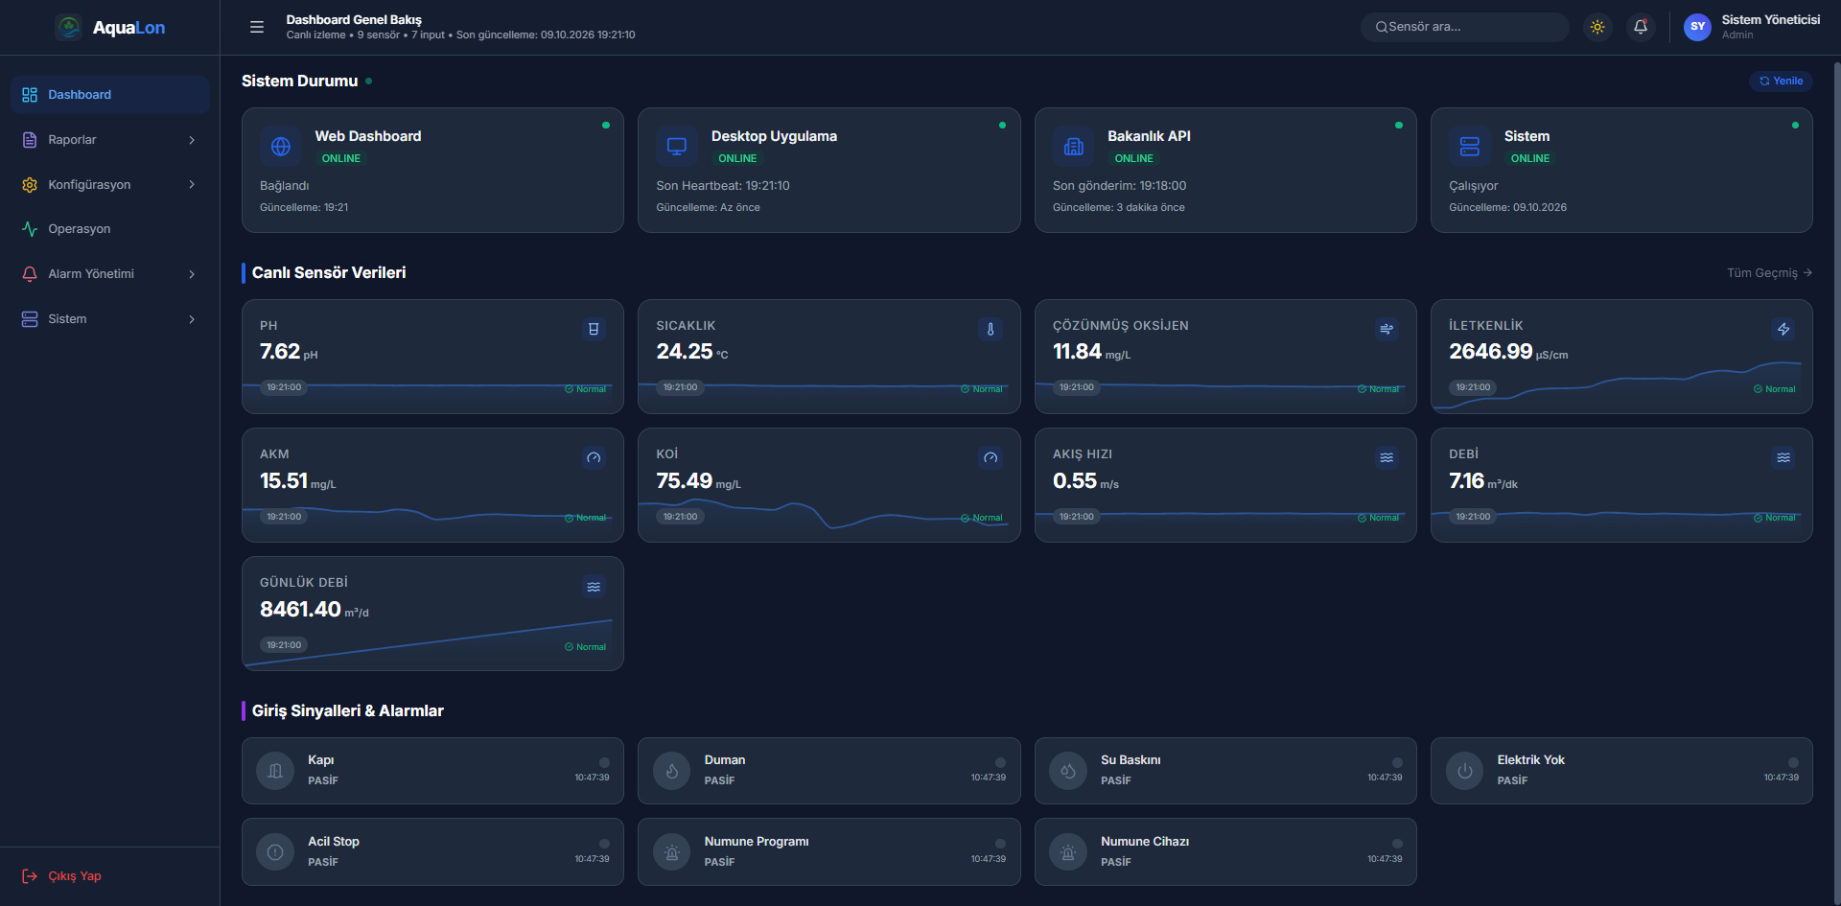The height and width of the screenshot is (906, 1841).
Task: Select Dashboard in the sidebar
Action: [110, 95]
